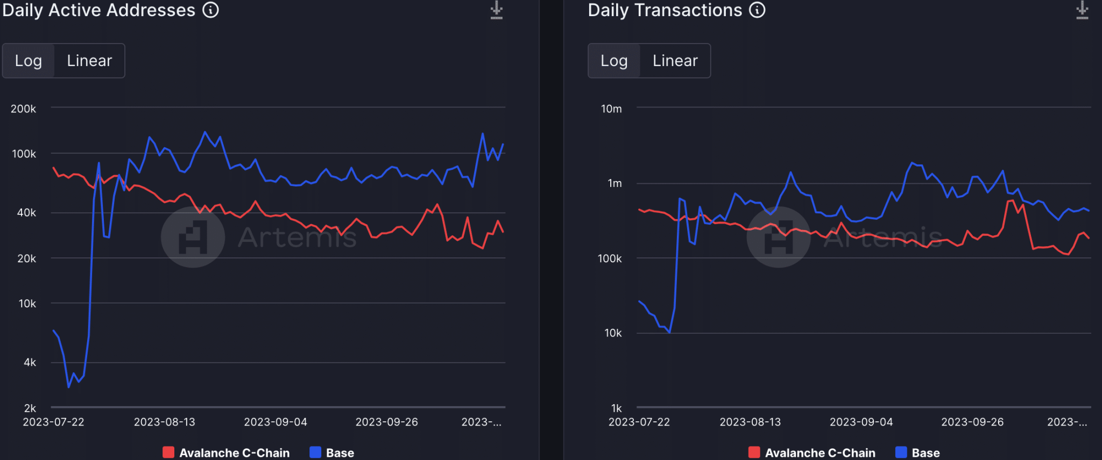Click 2023-08-13 date label on transactions chart
Image resolution: width=1102 pixels, height=460 pixels.
coord(750,422)
